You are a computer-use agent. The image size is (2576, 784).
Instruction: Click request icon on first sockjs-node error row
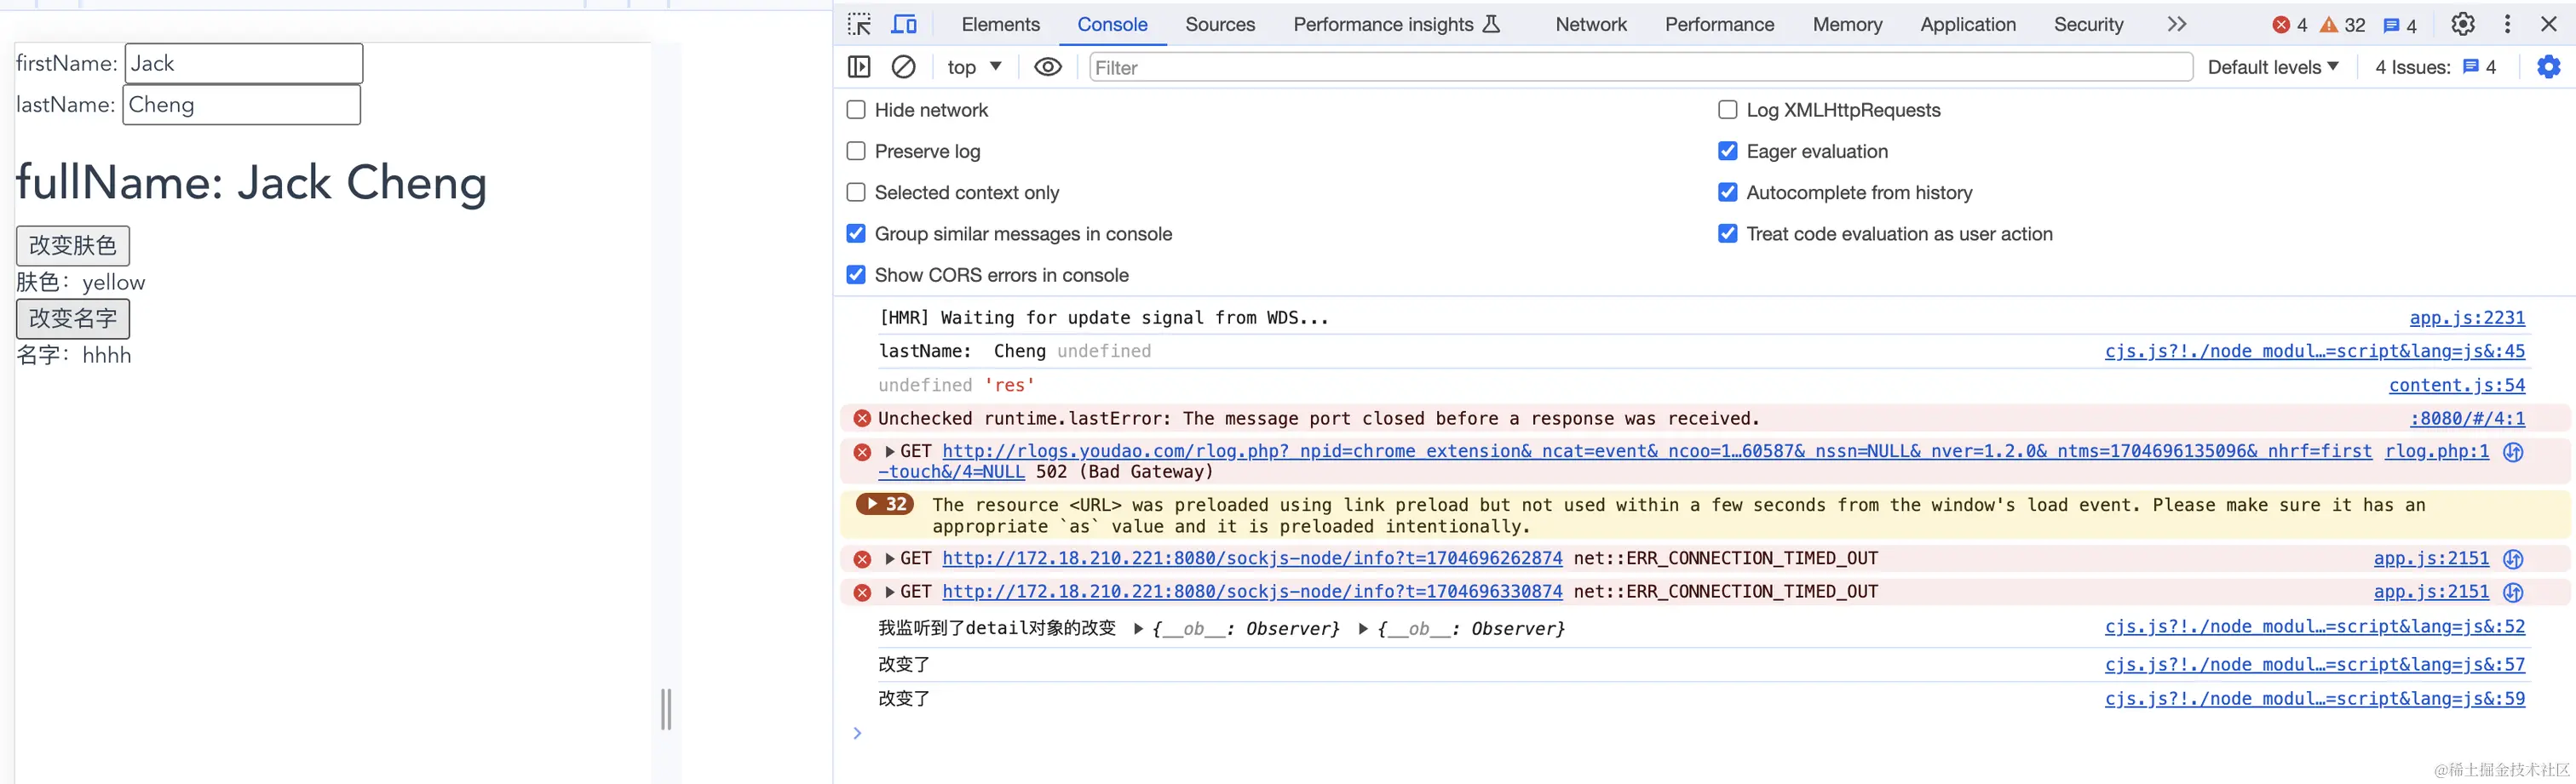pyautogui.click(x=2513, y=558)
